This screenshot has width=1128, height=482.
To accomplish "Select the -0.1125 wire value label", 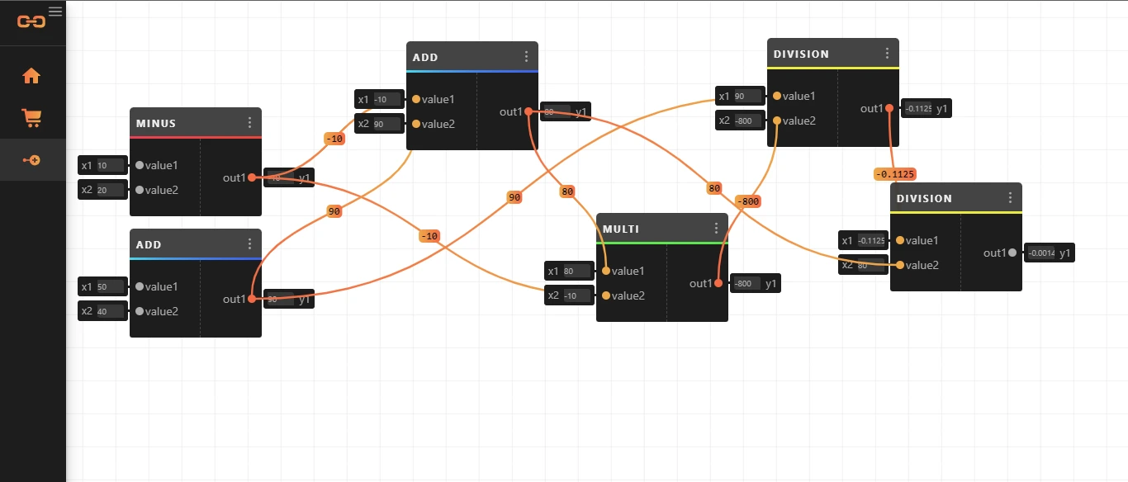I will [895, 173].
